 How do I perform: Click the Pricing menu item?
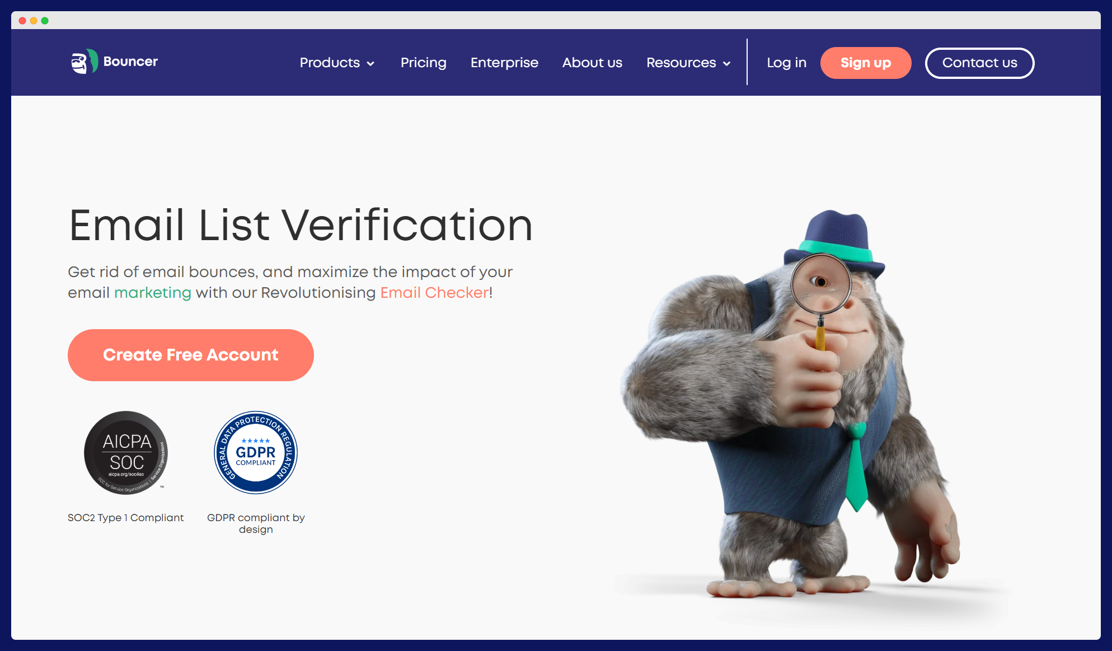[x=424, y=63]
